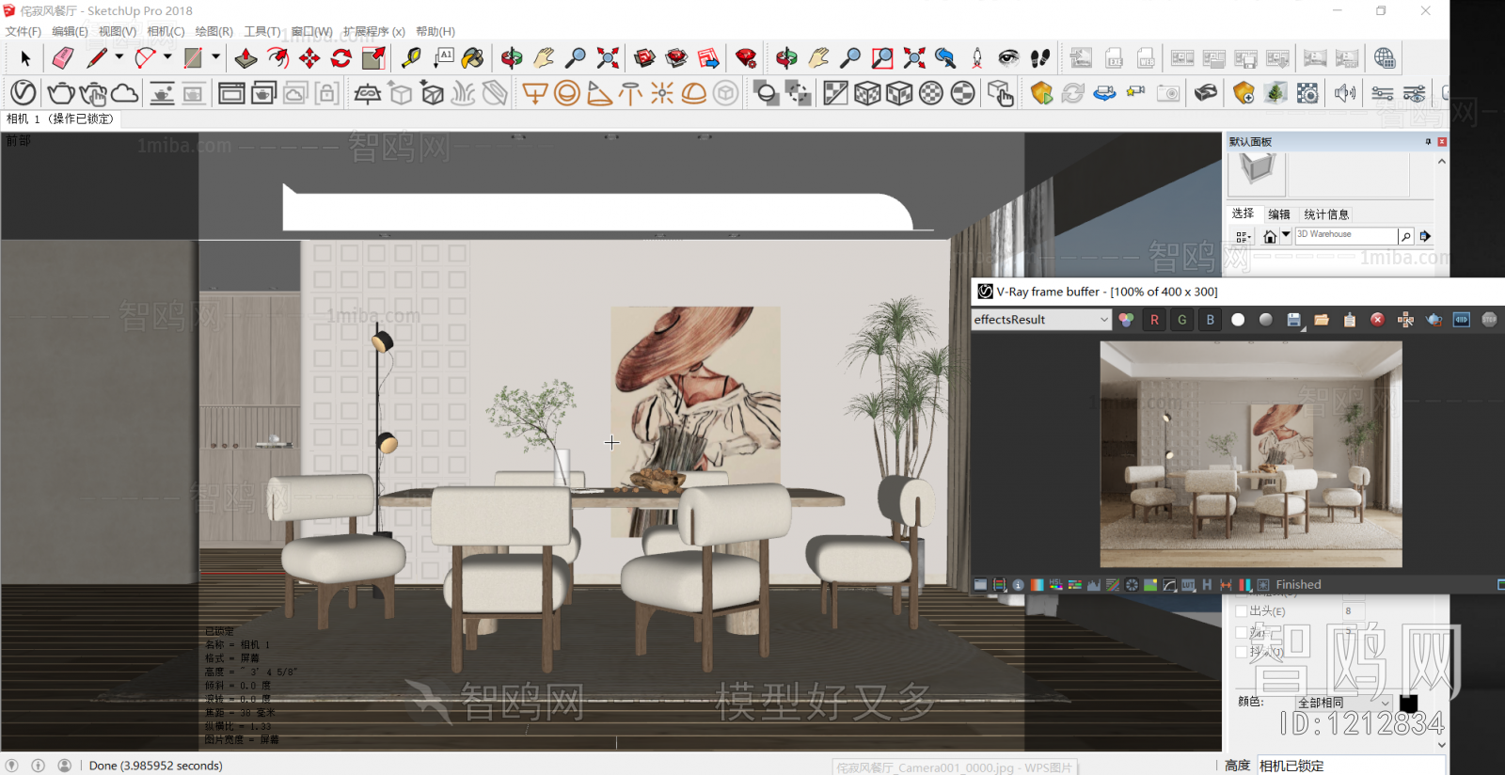Switch to alpha channel white circle

click(x=1238, y=320)
